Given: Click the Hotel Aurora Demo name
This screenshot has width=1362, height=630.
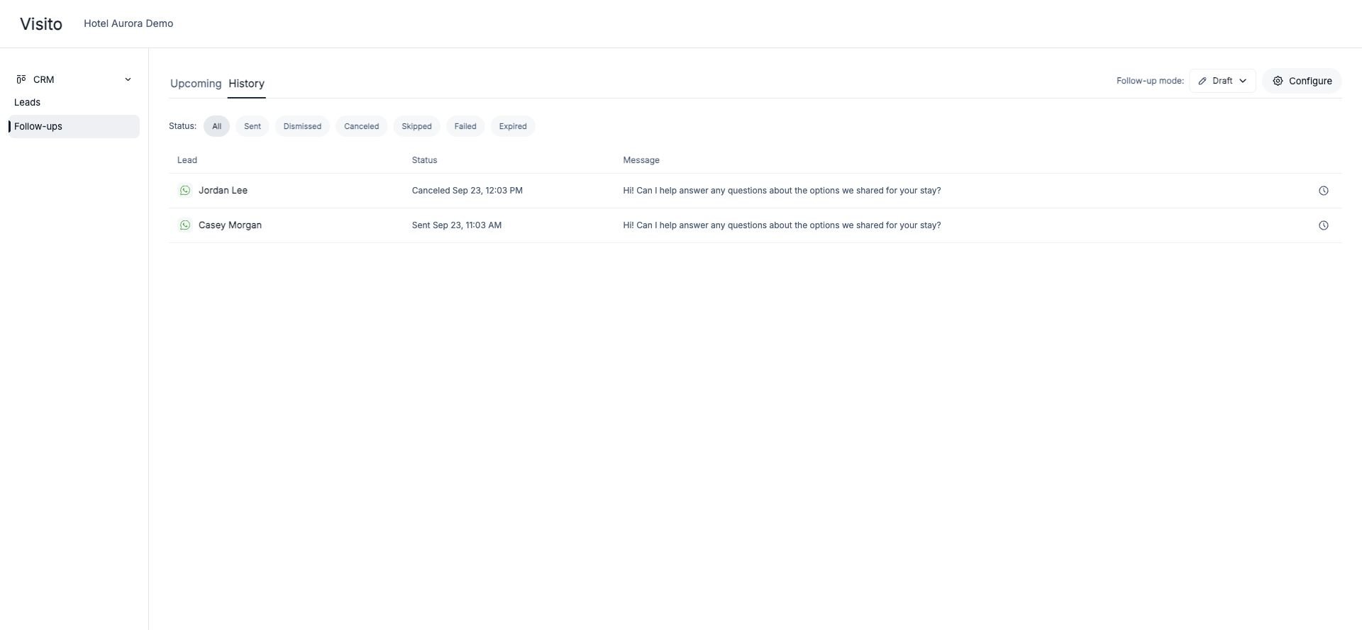Looking at the screenshot, I should tap(128, 23).
